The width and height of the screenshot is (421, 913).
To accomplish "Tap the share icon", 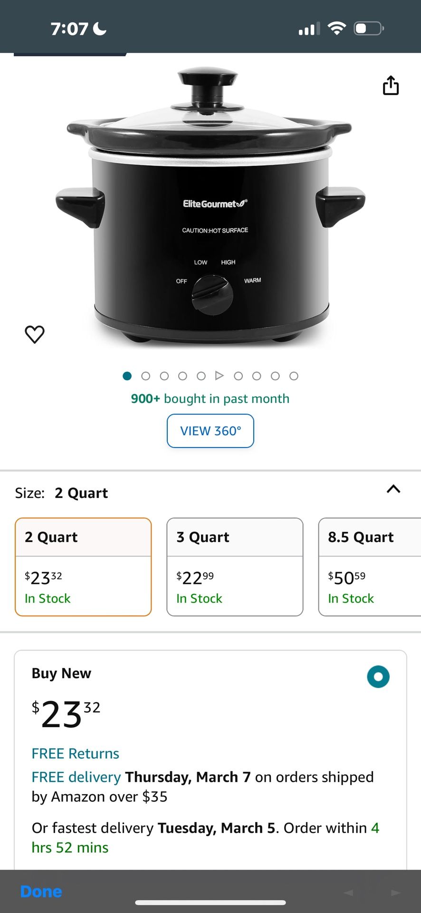I will coord(391,86).
